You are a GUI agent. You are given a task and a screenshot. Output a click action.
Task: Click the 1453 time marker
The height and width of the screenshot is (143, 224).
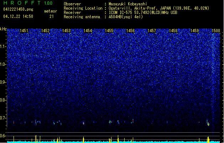pos(67,31)
